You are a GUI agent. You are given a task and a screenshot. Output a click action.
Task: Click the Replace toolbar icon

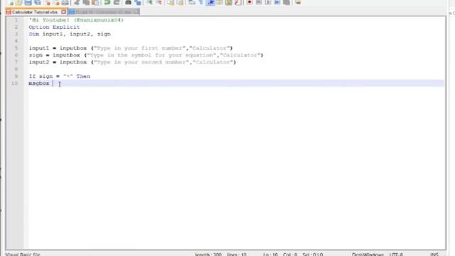point(138,2)
